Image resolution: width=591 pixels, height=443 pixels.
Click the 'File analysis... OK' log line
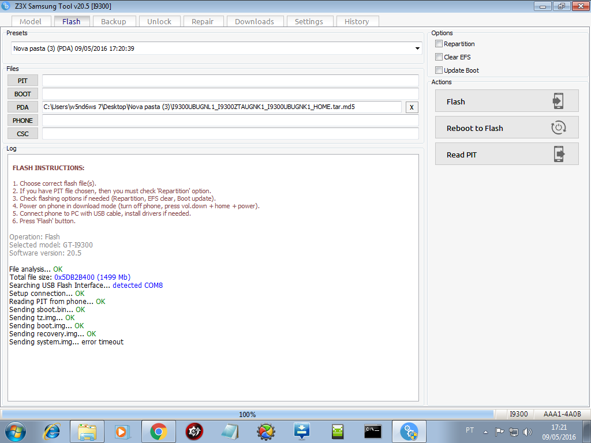click(36, 269)
